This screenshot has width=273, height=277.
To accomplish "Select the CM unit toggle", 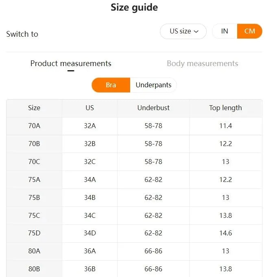I will (x=249, y=31).
